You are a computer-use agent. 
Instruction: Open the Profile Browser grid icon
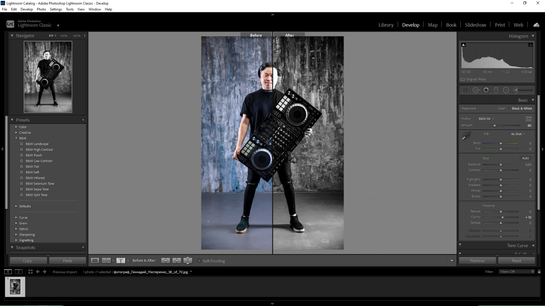point(528,119)
